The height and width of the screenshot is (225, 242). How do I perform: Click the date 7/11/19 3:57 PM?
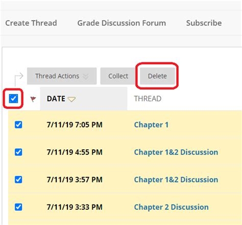(x=75, y=179)
